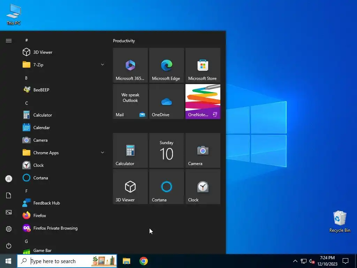
Task: Launch BeeBEEP from the app list
Action: (x=64, y=90)
